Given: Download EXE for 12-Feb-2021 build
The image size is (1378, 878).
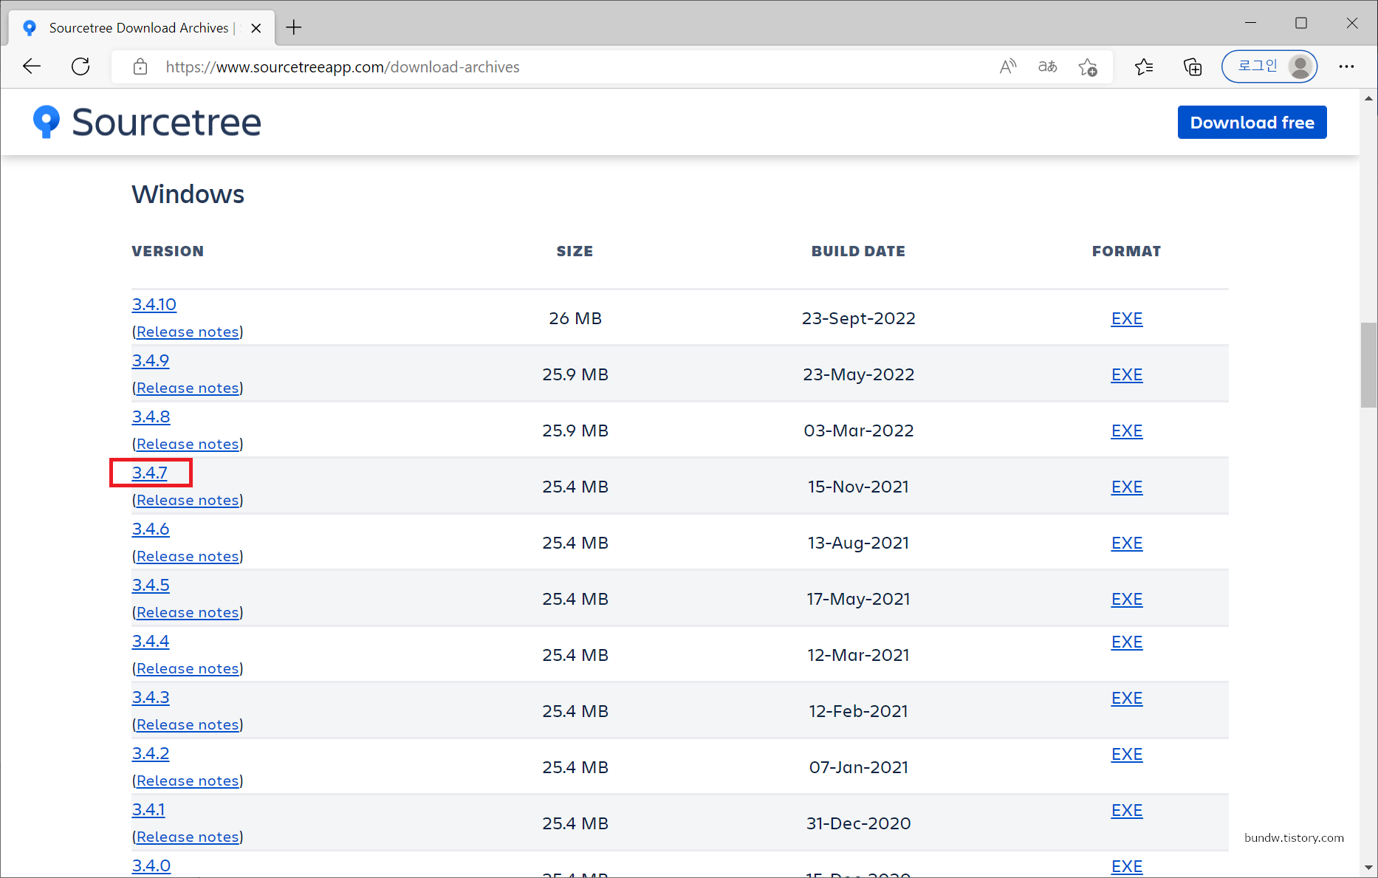Looking at the screenshot, I should point(1127,699).
